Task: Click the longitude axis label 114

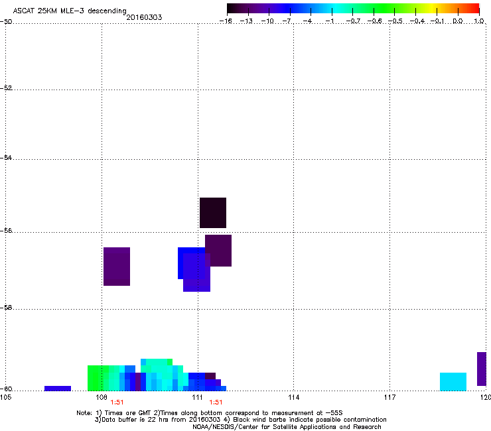Action: click(294, 397)
